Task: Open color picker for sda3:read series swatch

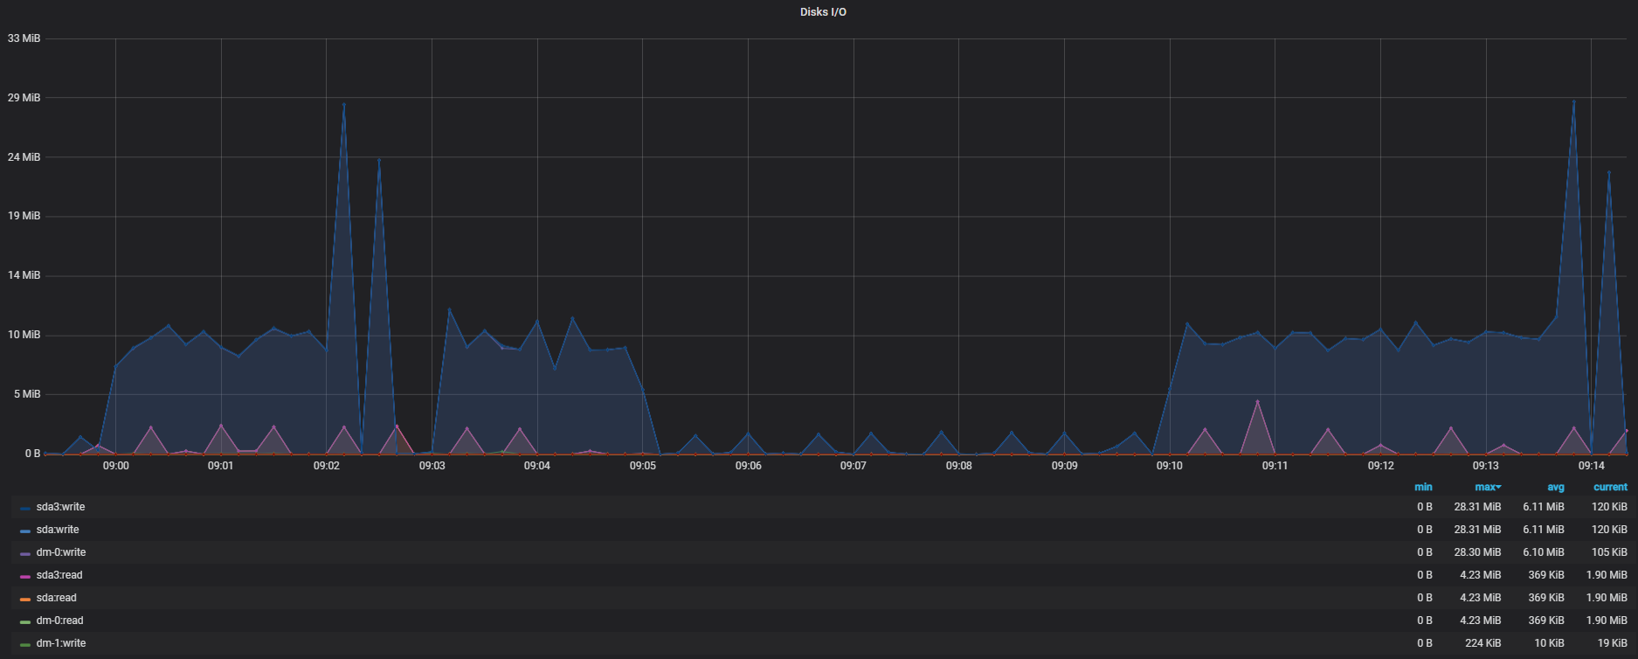Action: tap(25, 576)
